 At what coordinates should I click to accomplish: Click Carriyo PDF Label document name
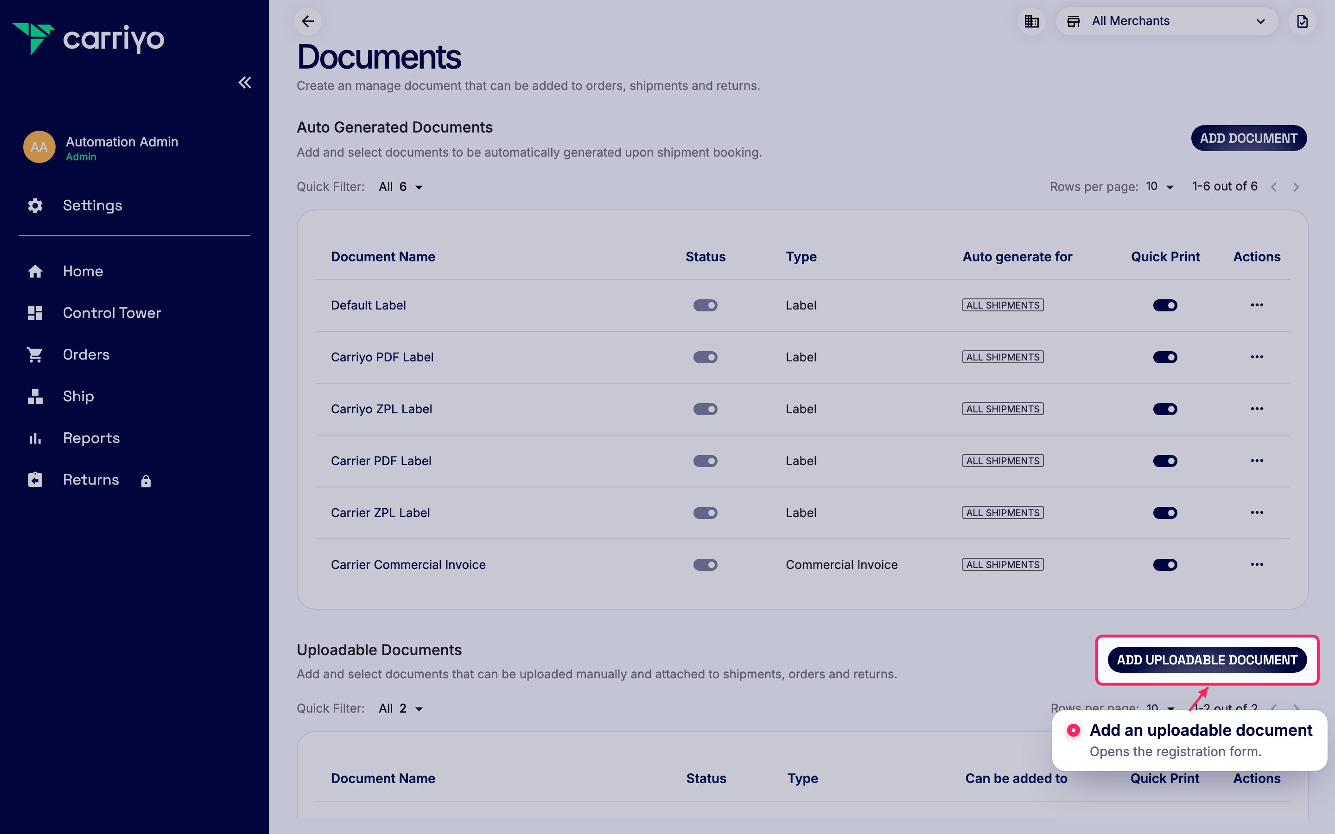pyautogui.click(x=382, y=357)
